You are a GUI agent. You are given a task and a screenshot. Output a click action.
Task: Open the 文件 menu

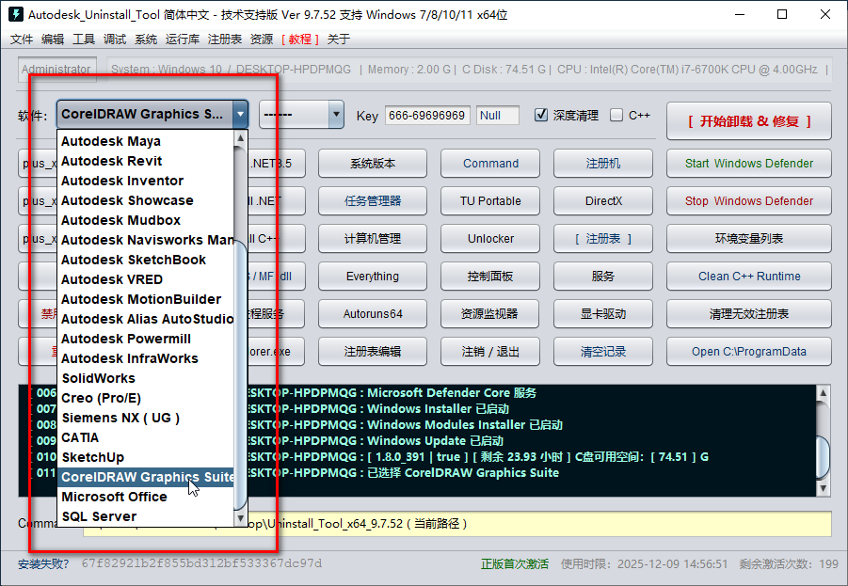click(22, 40)
